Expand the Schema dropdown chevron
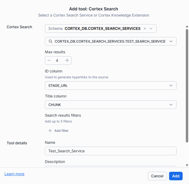Image resolution: width=189 pixels, height=184 pixels. 151,28
